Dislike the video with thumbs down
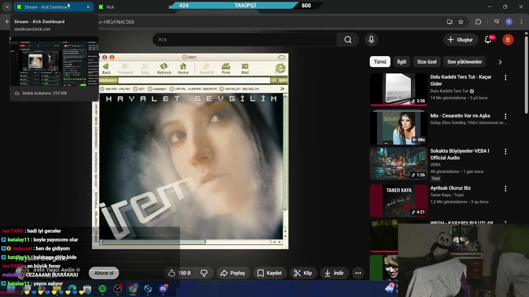This screenshot has width=529, height=297. coord(204,273)
